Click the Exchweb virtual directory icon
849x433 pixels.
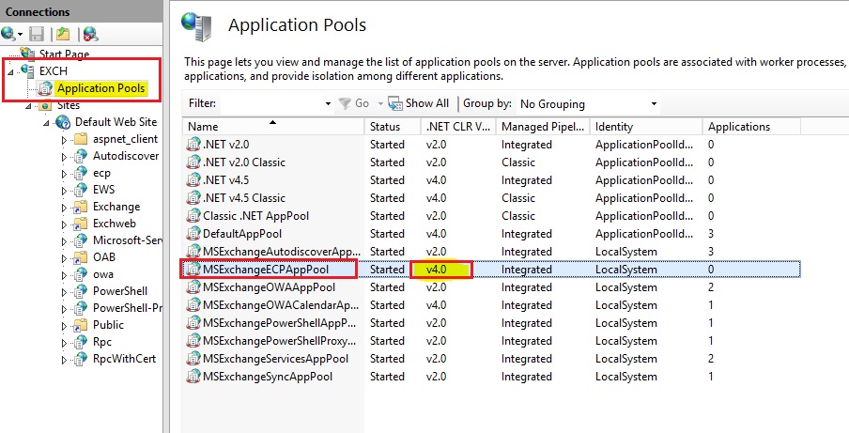pyautogui.click(x=80, y=224)
